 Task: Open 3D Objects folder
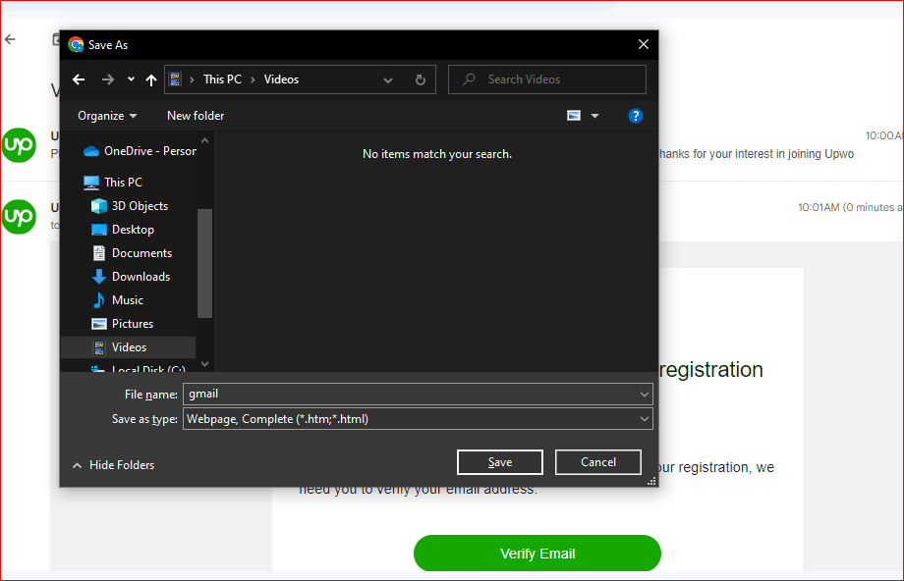(x=130, y=205)
